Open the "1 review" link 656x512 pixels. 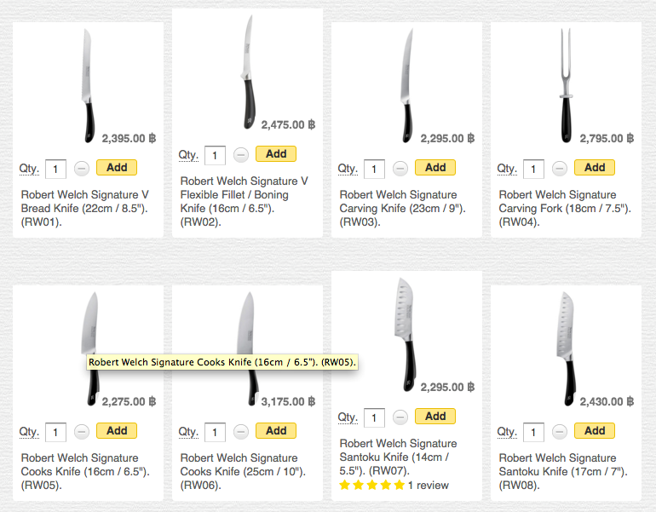(x=428, y=485)
